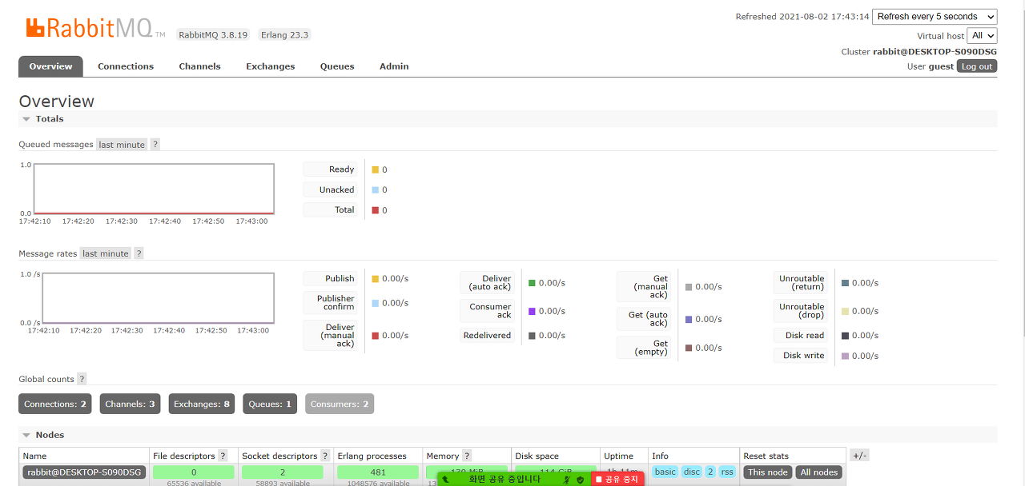Switch to the Connections tab
The height and width of the screenshot is (486, 1025).
pos(125,66)
